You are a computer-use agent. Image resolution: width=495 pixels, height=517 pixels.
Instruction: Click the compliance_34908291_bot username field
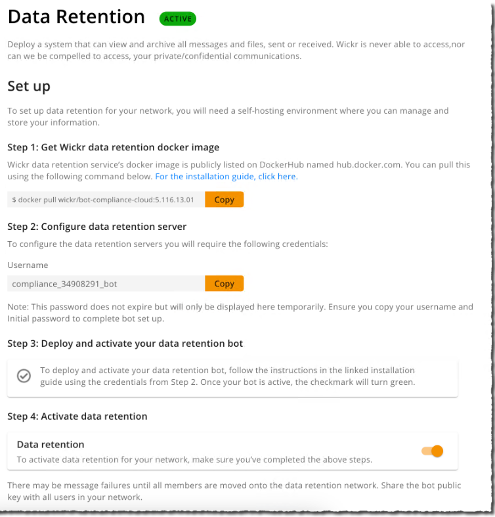[106, 284]
